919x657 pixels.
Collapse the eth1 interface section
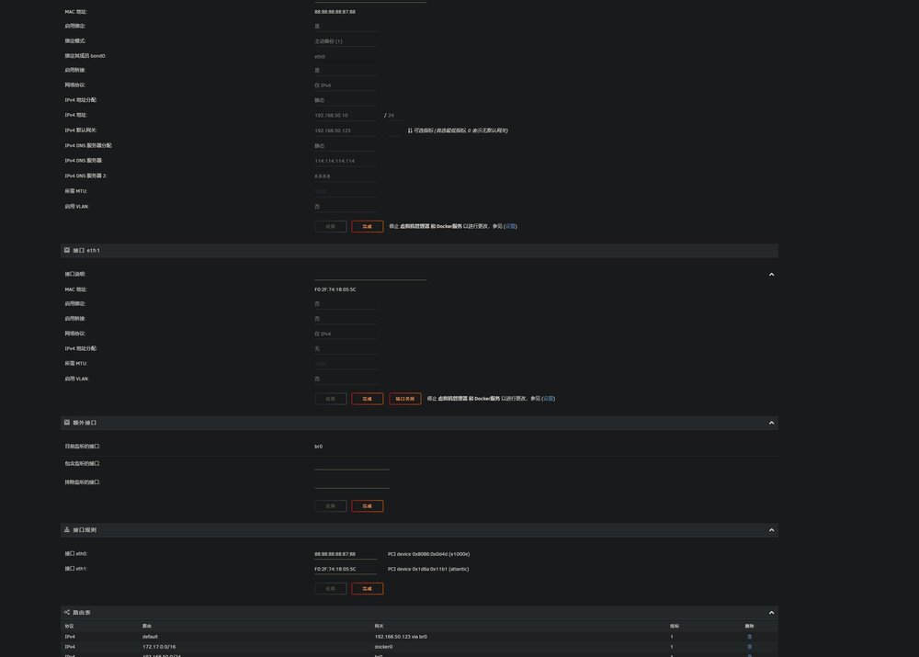coord(771,275)
